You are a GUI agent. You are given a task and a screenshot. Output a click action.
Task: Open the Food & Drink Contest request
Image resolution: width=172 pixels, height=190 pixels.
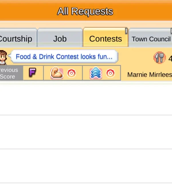(x=64, y=57)
